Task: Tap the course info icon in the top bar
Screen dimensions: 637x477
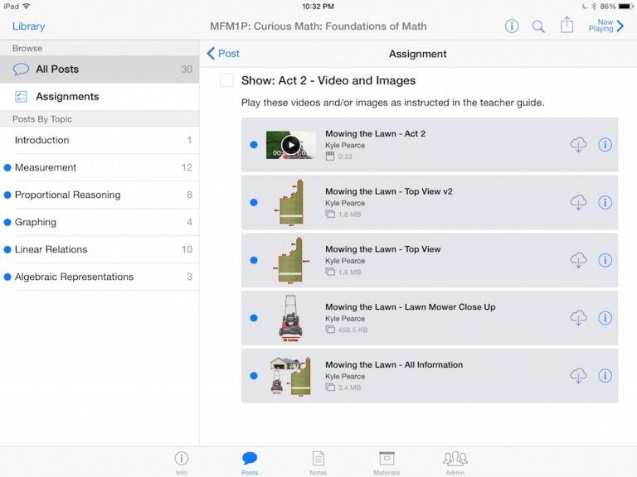Action: coord(512,26)
